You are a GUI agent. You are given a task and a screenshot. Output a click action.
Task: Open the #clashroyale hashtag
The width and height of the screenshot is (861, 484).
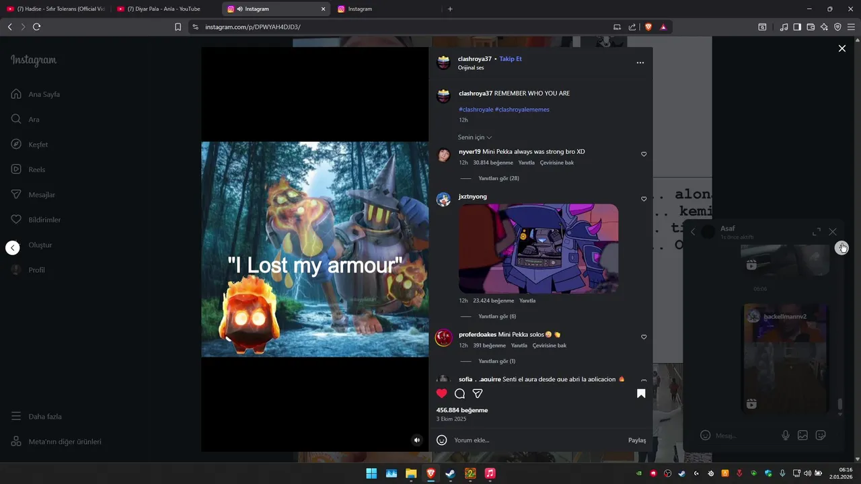(x=476, y=110)
